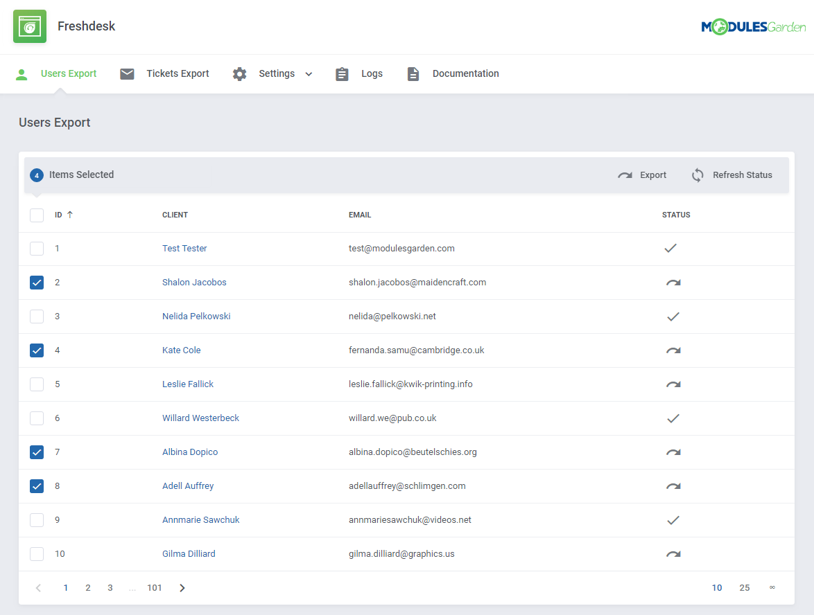Open the Documentation menu item
814x615 pixels.
tap(465, 73)
